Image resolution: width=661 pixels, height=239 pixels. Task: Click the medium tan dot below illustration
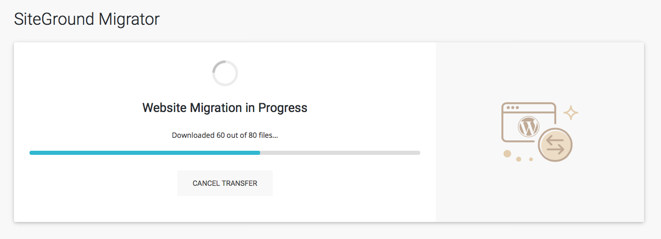[x=518, y=159]
